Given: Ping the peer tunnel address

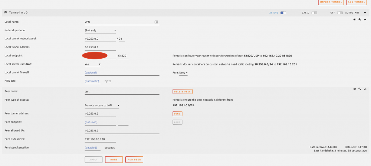Looking at the screenshot, I should tap(177, 114).
